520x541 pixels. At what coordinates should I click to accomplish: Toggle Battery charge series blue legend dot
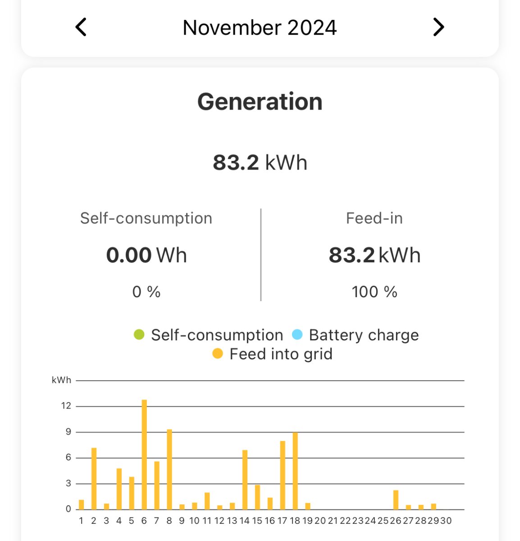(x=297, y=335)
